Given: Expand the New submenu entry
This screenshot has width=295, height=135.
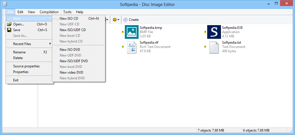Looking at the screenshot, I should click(x=29, y=19).
